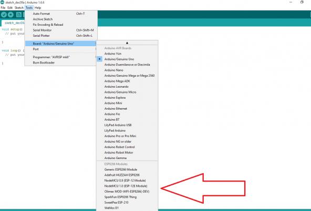Choose Archive Sketch menu entry

tap(61, 19)
